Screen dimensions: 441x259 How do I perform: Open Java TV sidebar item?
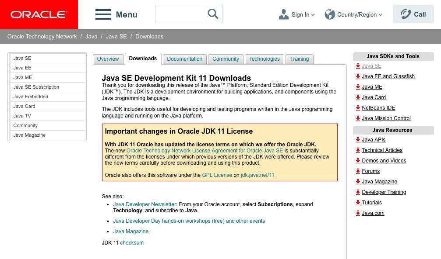coord(48,116)
